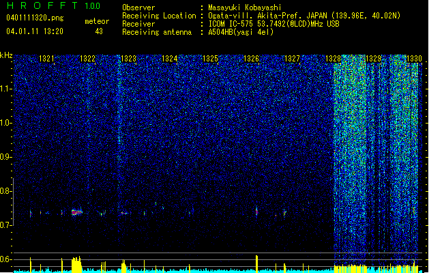Click the meteor label
Image resolution: width=429 pixels, height=273 pixels.
coord(97,21)
